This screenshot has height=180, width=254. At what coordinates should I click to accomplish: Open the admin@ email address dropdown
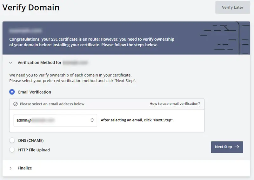(x=55, y=120)
